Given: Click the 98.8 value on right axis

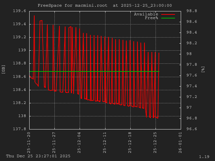Looking at the screenshot, I should (x=191, y=11).
